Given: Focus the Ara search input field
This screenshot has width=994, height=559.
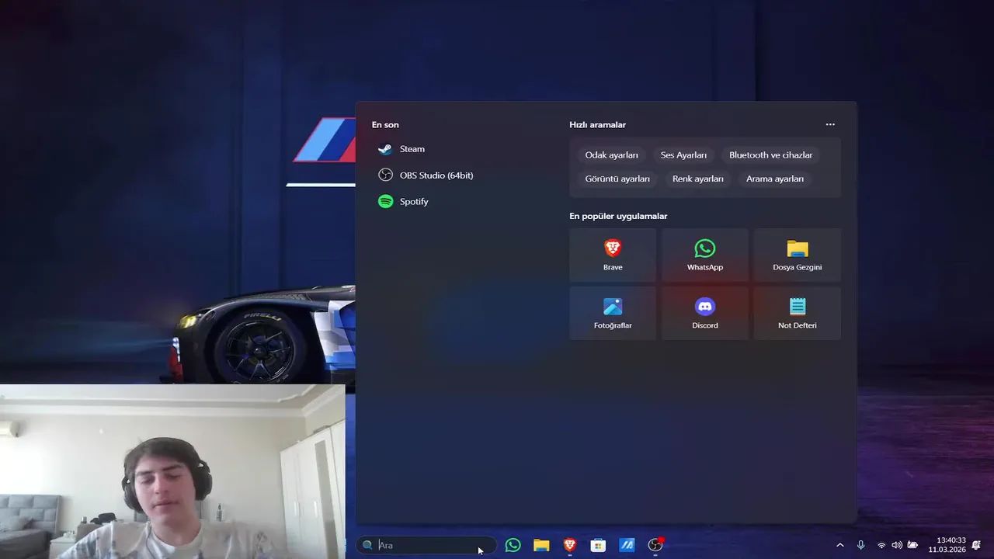Looking at the screenshot, I should click(x=426, y=545).
